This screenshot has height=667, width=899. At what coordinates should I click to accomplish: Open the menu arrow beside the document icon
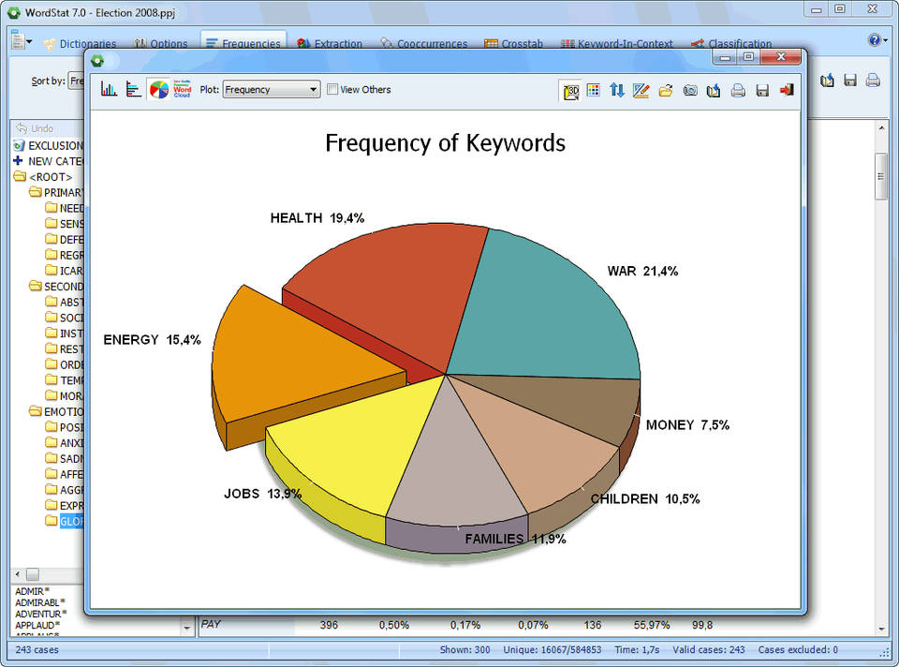point(29,42)
